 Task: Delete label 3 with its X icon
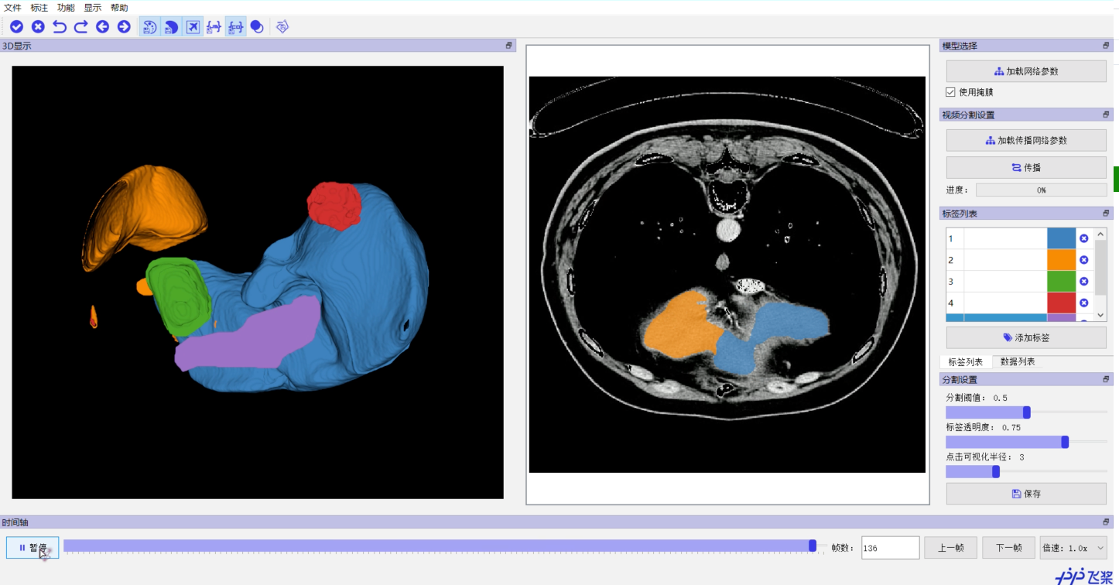[x=1083, y=281]
